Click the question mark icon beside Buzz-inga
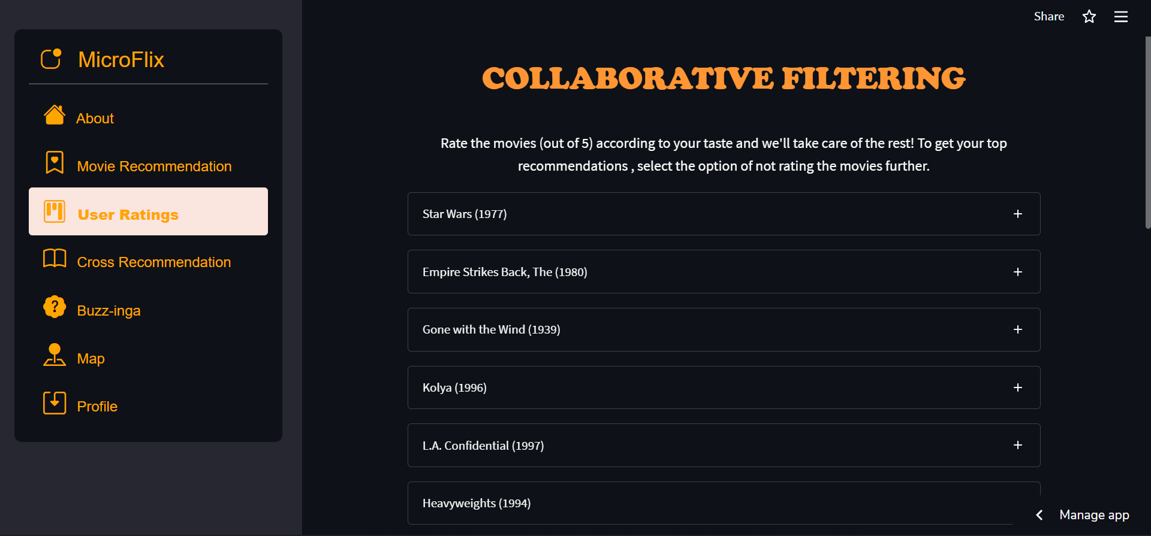1151x536 pixels. click(x=55, y=306)
